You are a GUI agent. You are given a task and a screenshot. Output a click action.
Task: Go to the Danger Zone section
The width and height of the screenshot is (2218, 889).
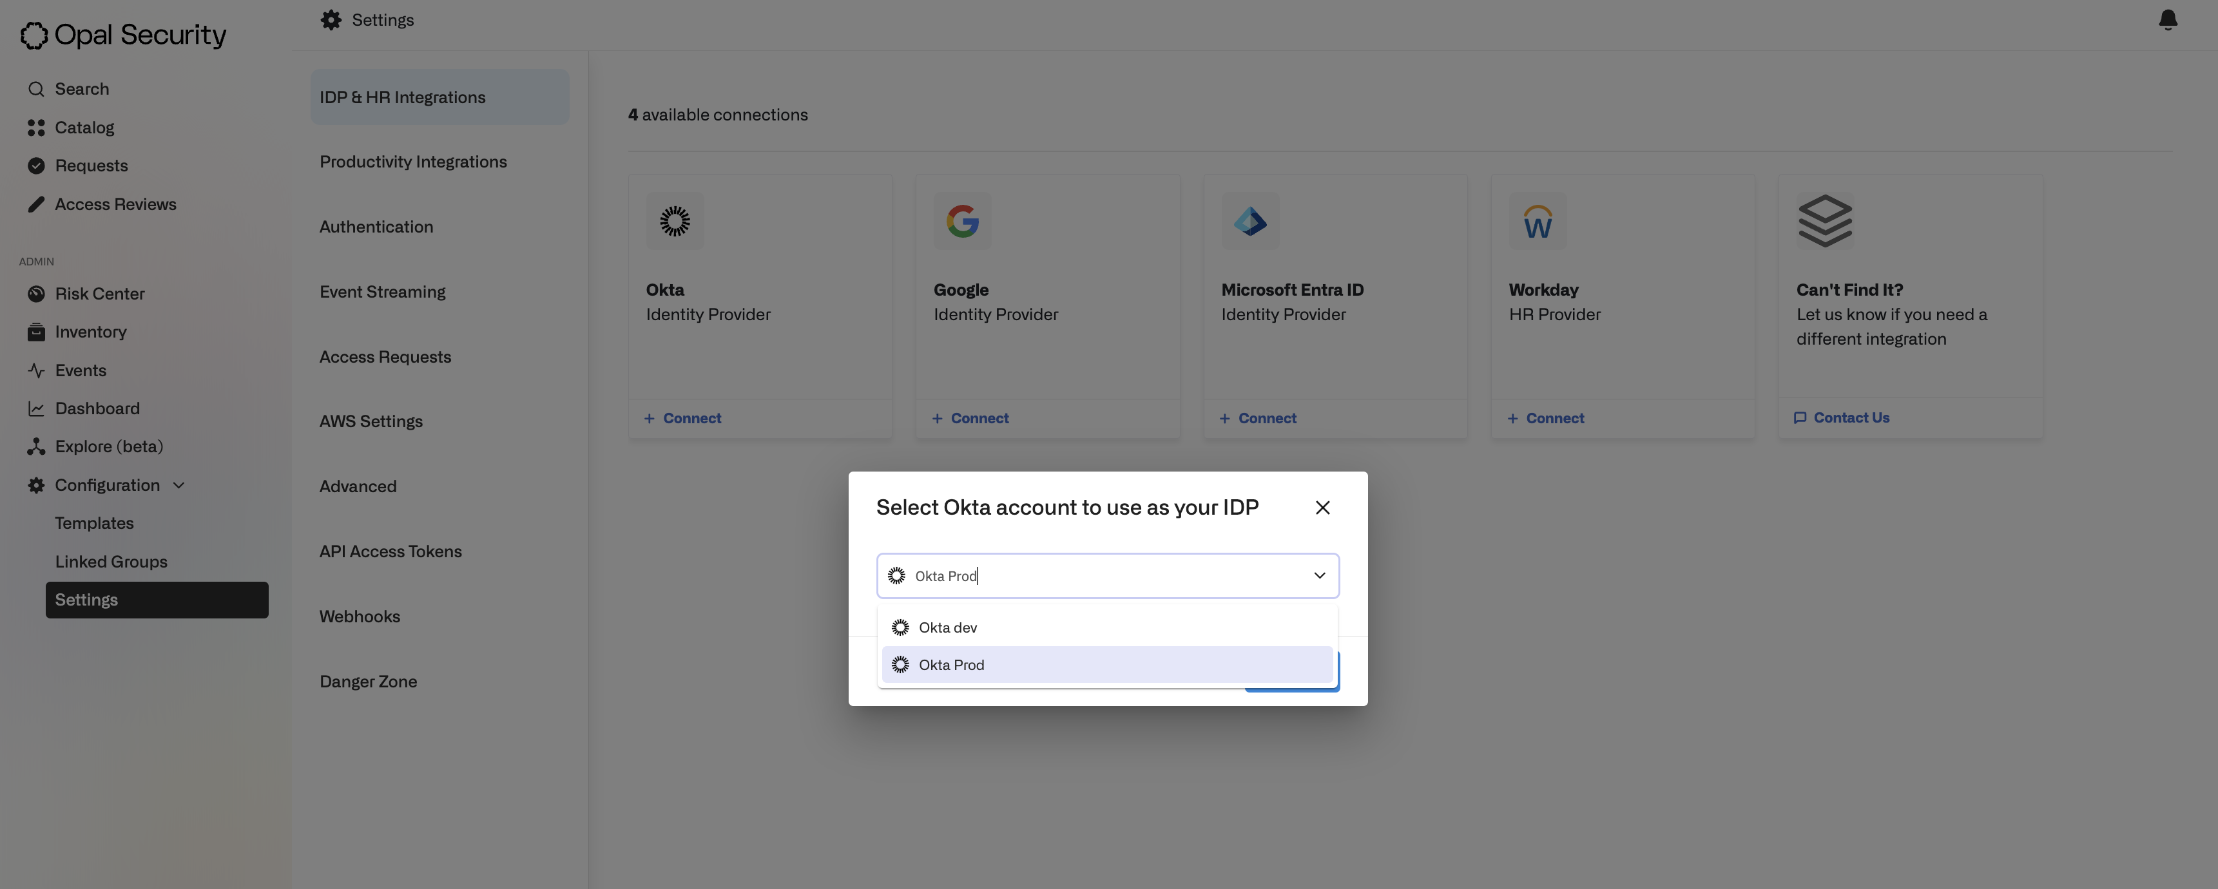click(368, 682)
